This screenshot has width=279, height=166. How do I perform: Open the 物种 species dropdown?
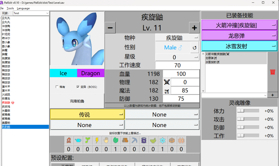pos(177,38)
